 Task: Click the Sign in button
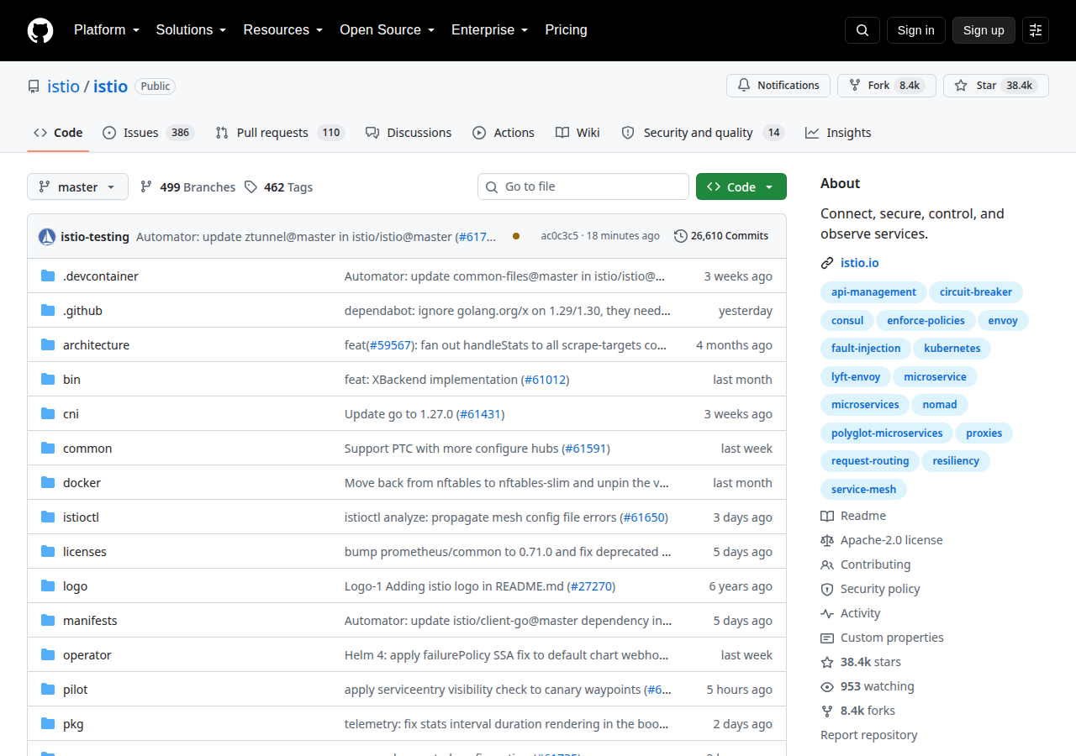tap(916, 30)
